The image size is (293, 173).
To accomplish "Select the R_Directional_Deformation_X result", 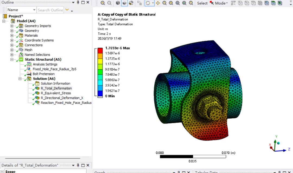I will [x=62, y=98].
